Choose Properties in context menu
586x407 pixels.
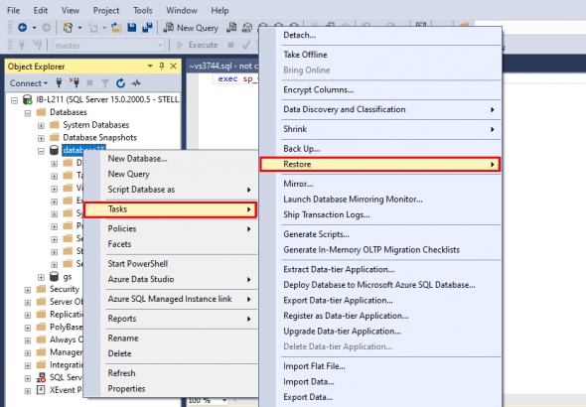pos(171,389)
